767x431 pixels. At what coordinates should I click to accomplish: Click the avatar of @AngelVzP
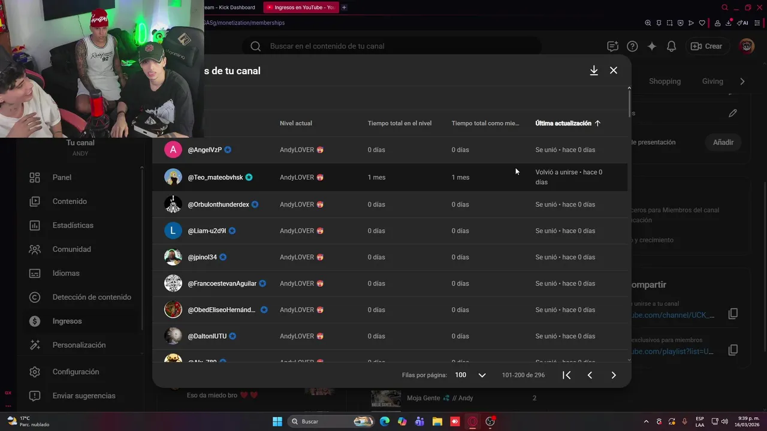(x=173, y=150)
